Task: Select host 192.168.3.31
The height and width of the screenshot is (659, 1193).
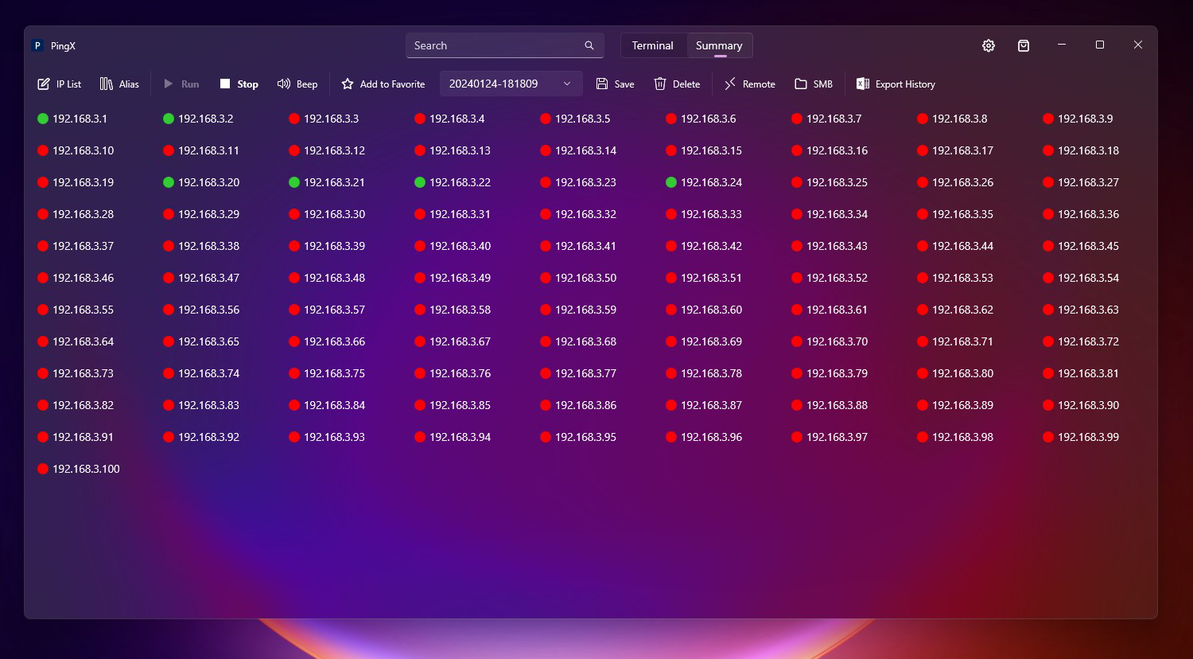Action: tap(453, 214)
